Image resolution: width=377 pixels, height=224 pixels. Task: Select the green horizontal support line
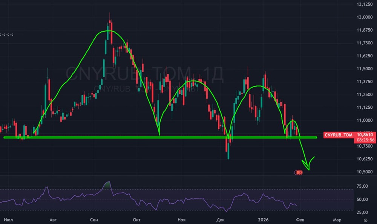tap(113, 137)
